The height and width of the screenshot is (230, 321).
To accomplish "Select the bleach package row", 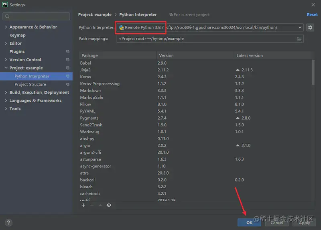I will click(x=195, y=187).
